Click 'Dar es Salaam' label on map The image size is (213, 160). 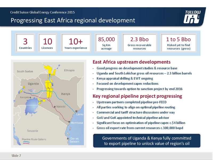pyautogui.click(x=74, y=140)
